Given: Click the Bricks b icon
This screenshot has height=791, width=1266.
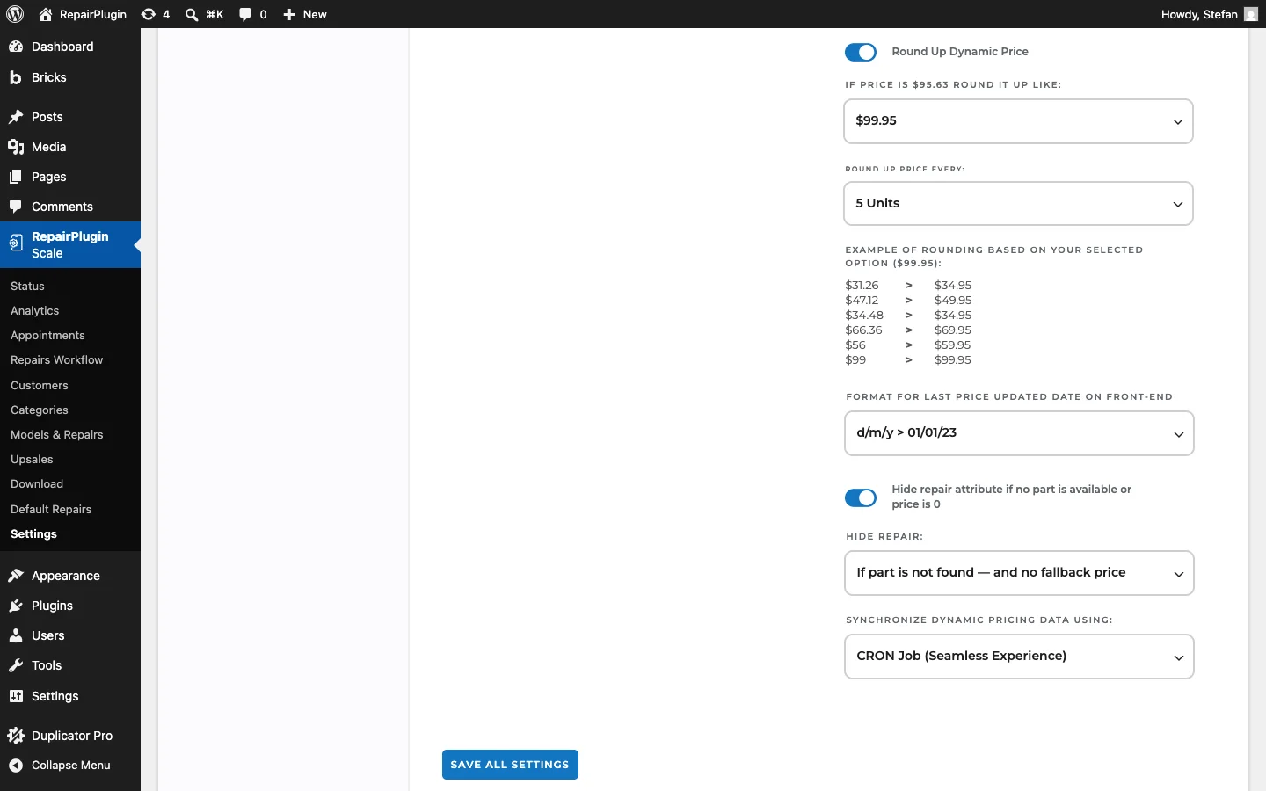Looking at the screenshot, I should point(16,77).
